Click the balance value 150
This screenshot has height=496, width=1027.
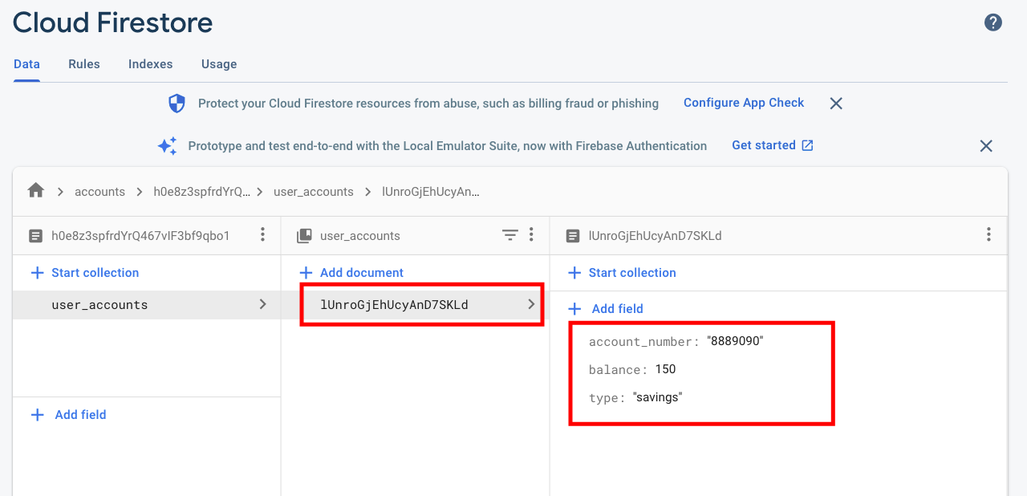pyautogui.click(x=665, y=369)
